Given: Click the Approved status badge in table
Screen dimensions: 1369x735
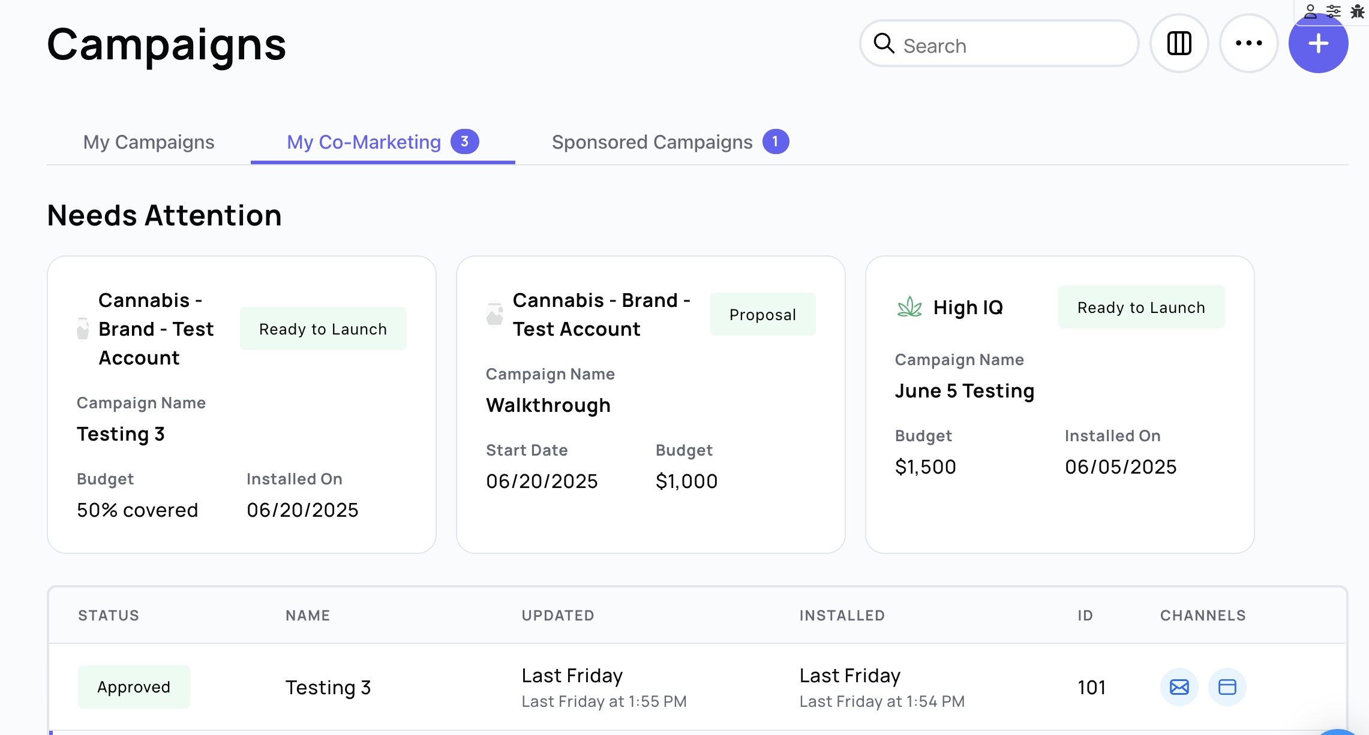Looking at the screenshot, I should 134,687.
